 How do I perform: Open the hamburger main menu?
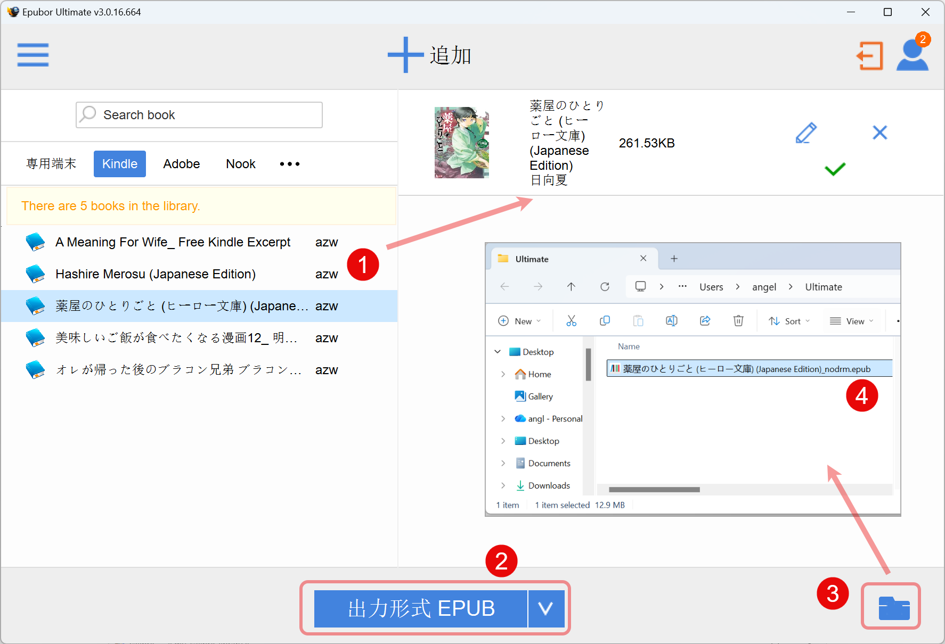pos(33,55)
